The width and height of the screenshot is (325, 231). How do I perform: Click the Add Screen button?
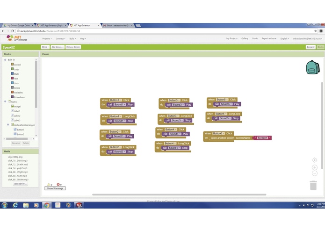58,47
